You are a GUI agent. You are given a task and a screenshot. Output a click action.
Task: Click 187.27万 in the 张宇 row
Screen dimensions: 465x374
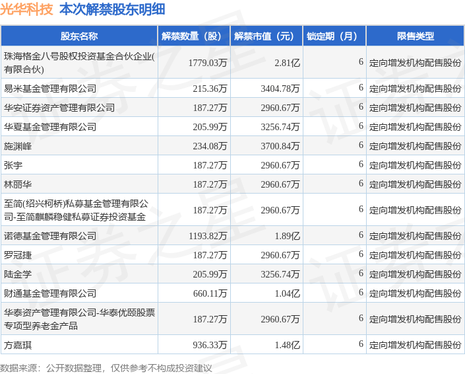[210, 165]
